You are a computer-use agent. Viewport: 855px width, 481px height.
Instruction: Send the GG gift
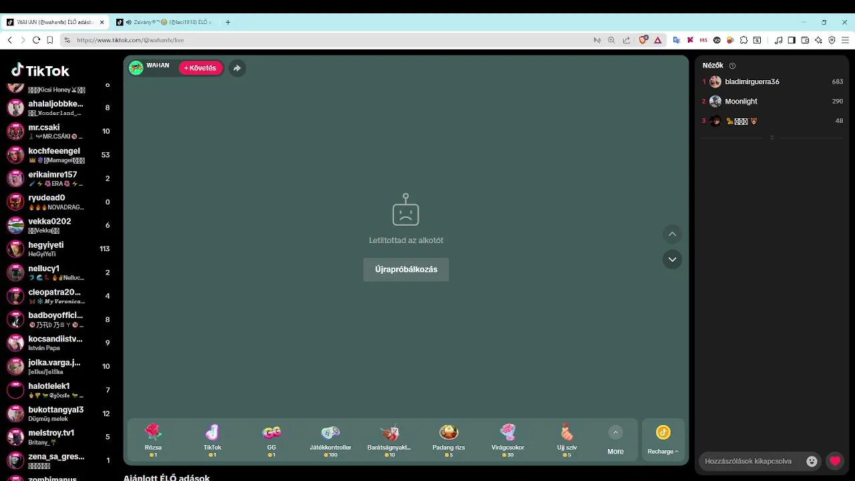[x=271, y=440]
